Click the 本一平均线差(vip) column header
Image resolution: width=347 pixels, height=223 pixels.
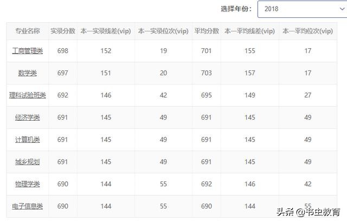click(249, 31)
